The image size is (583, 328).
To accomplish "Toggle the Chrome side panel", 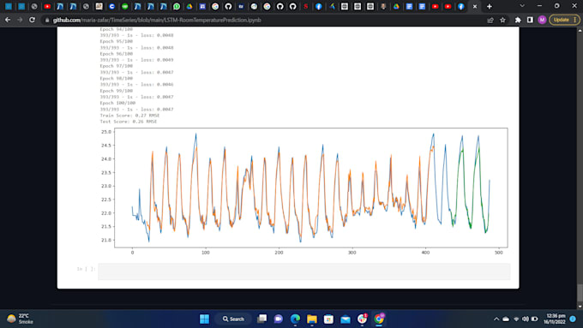I will pyautogui.click(x=530, y=20).
